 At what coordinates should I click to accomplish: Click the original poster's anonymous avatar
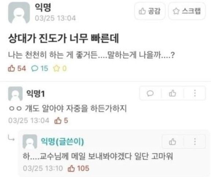click(x=19, y=13)
